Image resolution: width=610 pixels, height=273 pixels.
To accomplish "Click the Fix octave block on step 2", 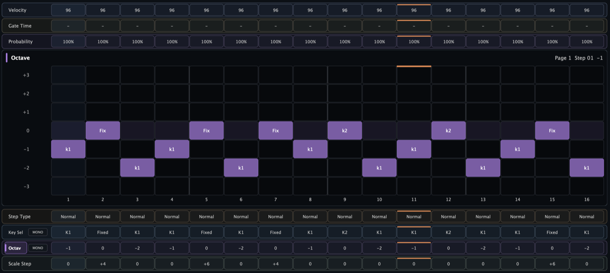I will pos(103,131).
